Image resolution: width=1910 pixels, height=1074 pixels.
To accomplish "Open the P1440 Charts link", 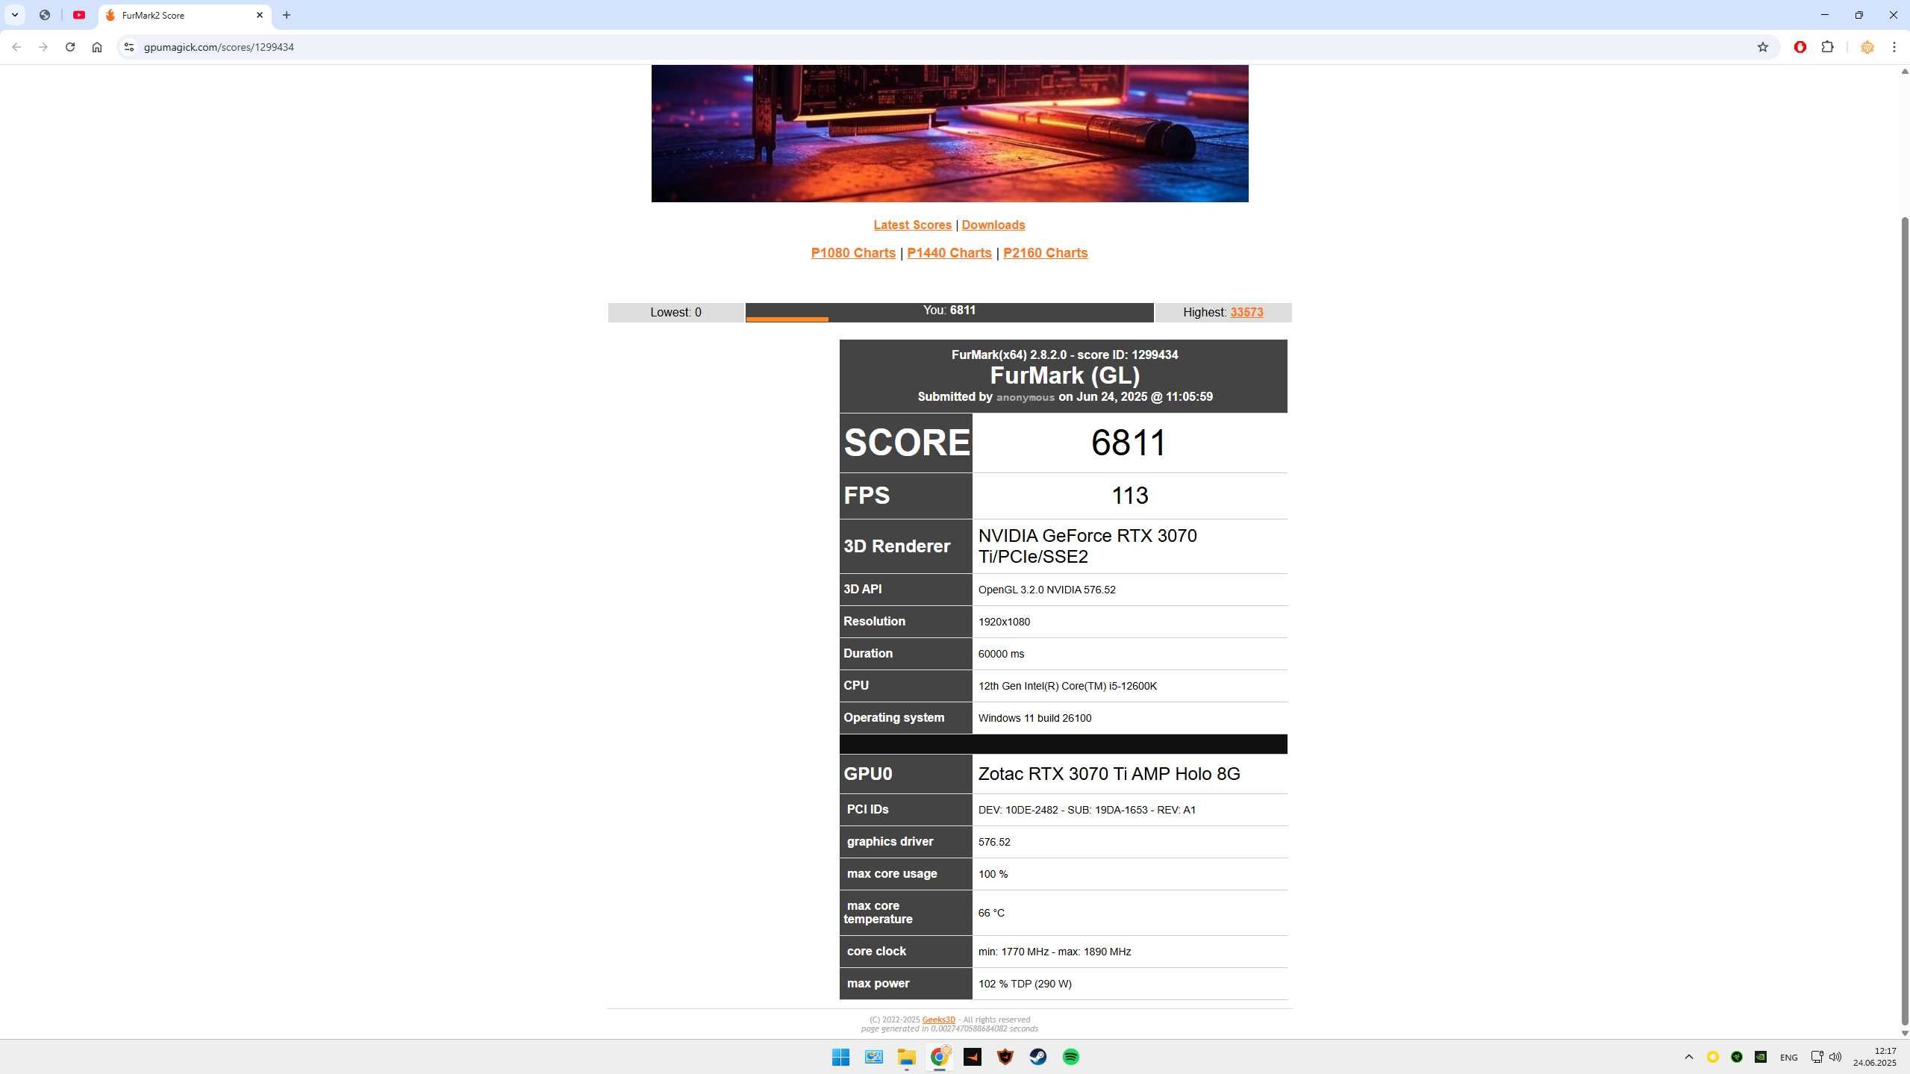I will [949, 253].
